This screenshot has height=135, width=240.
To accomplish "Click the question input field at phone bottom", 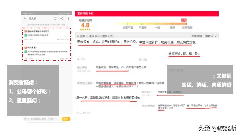I will (x=41, y=119).
